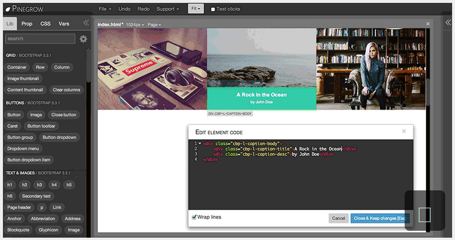This screenshot has width=455, height=240.
Task: Select the Content thumbnail component
Action: point(25,89)
